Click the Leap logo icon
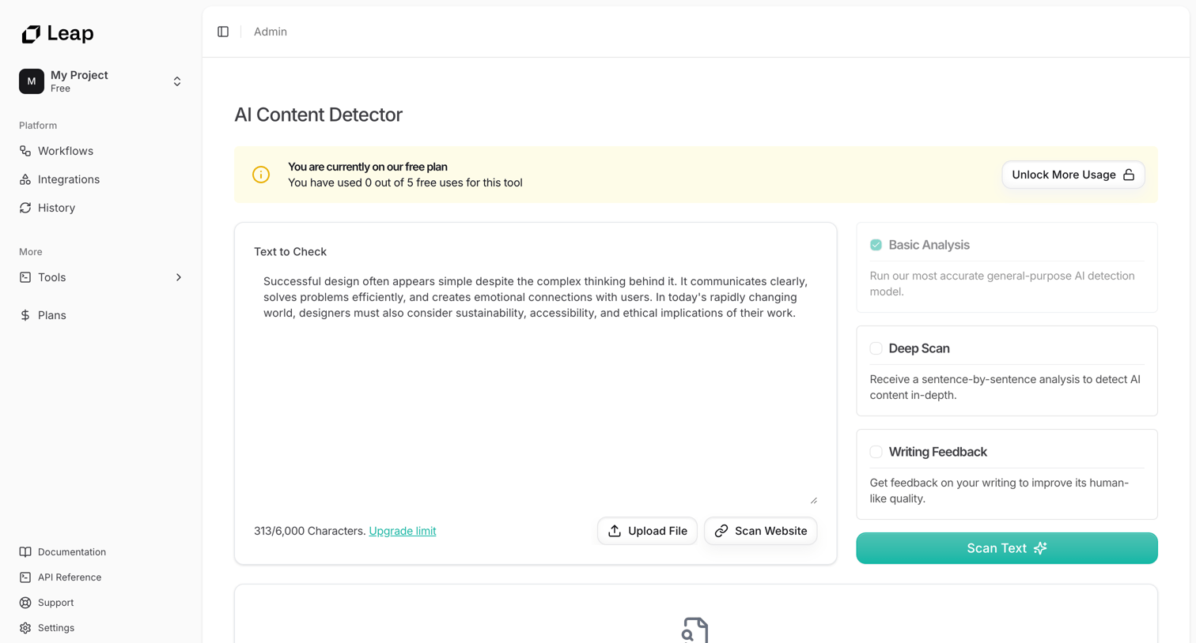Image resolution: width=1196 pixels, height=643 pixels. [31, 33]
